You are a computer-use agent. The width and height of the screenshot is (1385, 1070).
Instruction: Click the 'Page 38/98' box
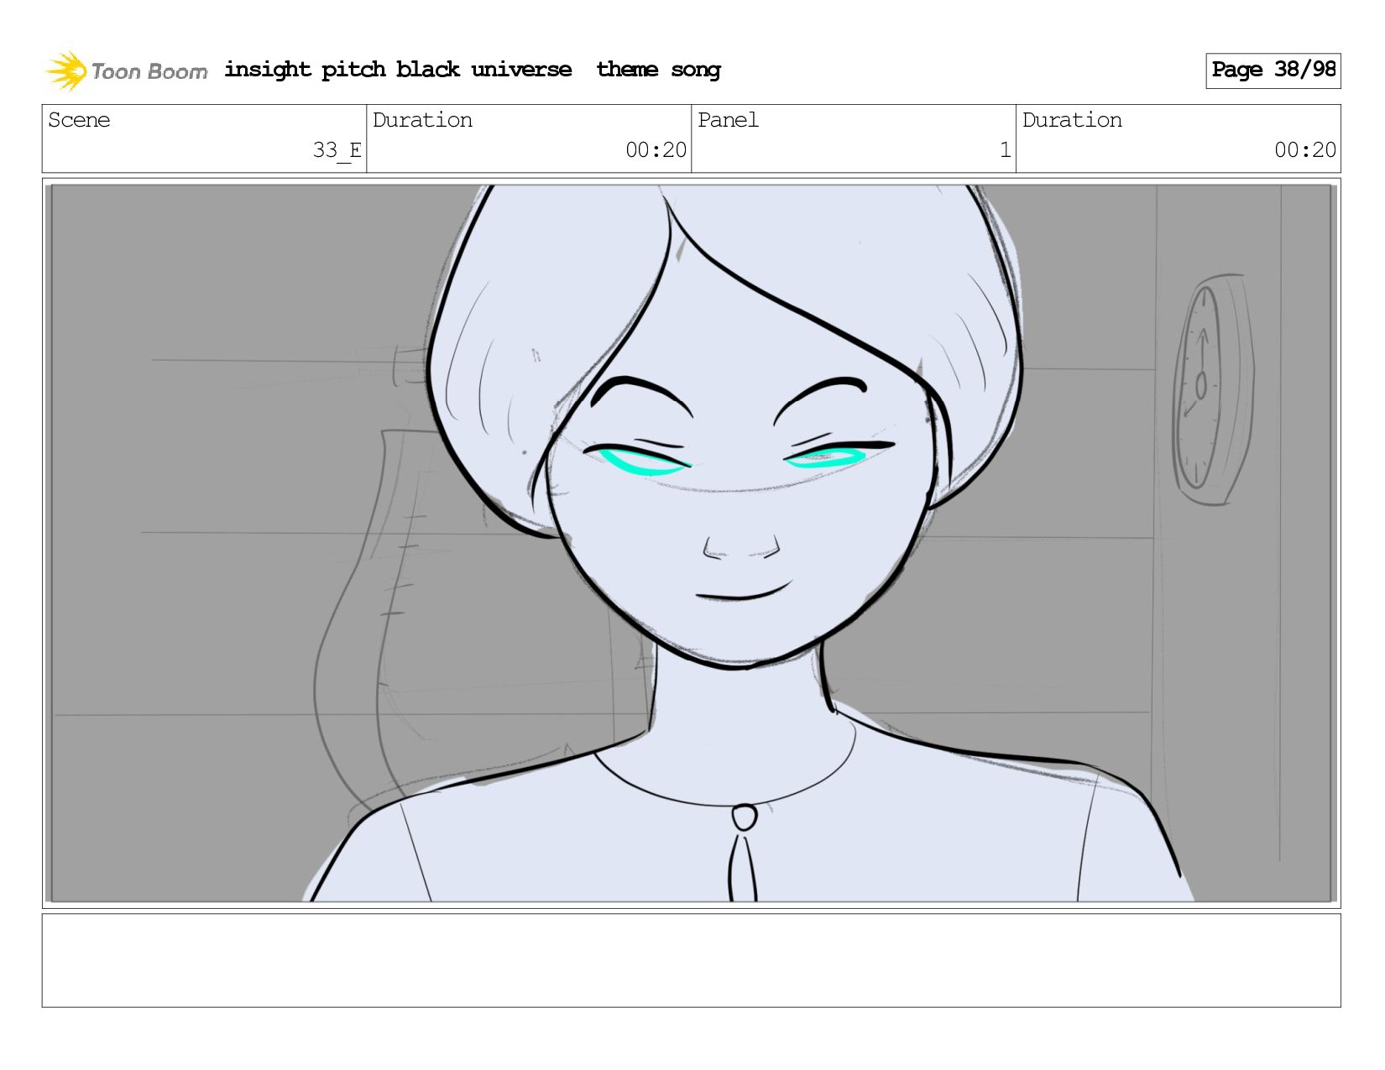1273,70
